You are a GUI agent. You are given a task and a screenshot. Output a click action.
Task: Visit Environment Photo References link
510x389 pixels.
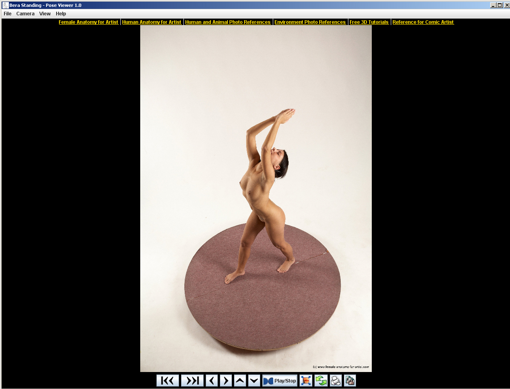[x=310, y=22]
